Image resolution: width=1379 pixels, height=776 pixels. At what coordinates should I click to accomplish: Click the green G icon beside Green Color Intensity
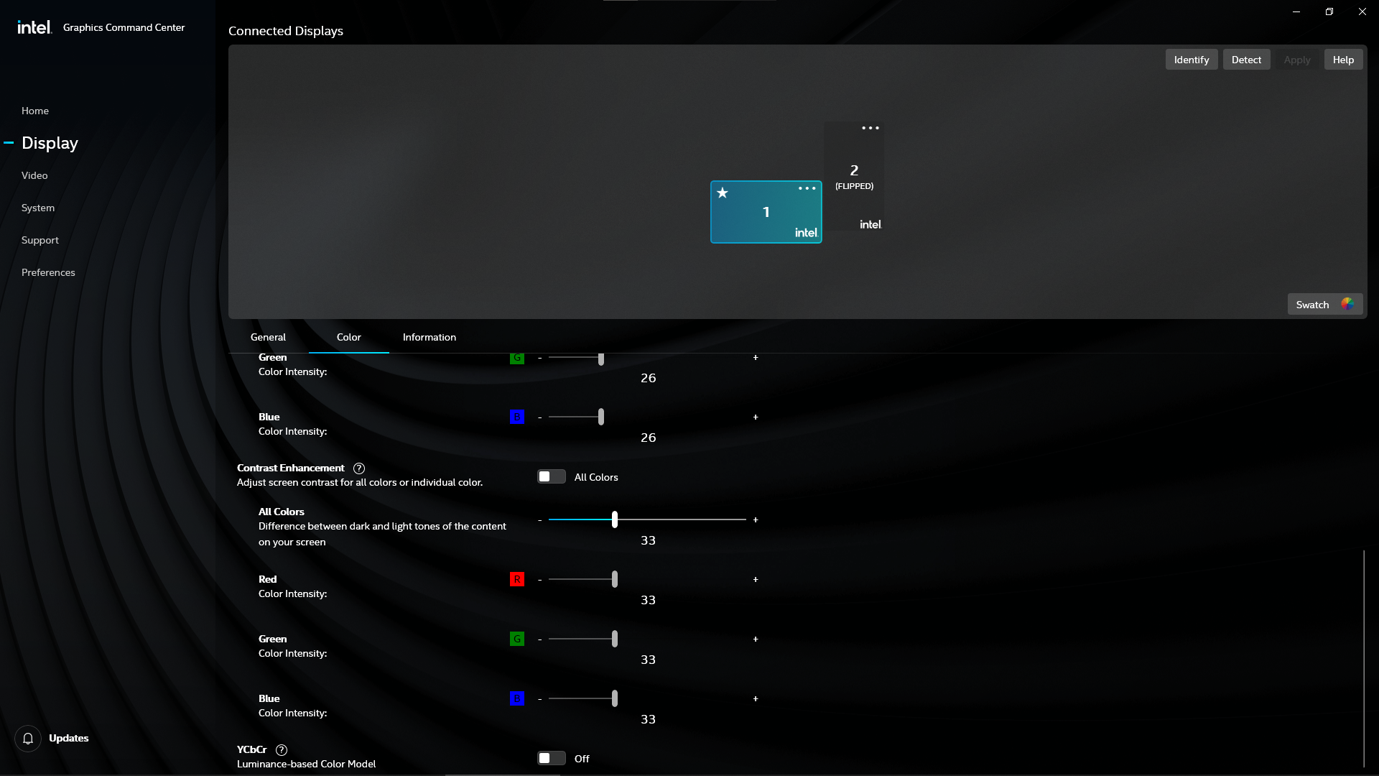pos(516,639)
